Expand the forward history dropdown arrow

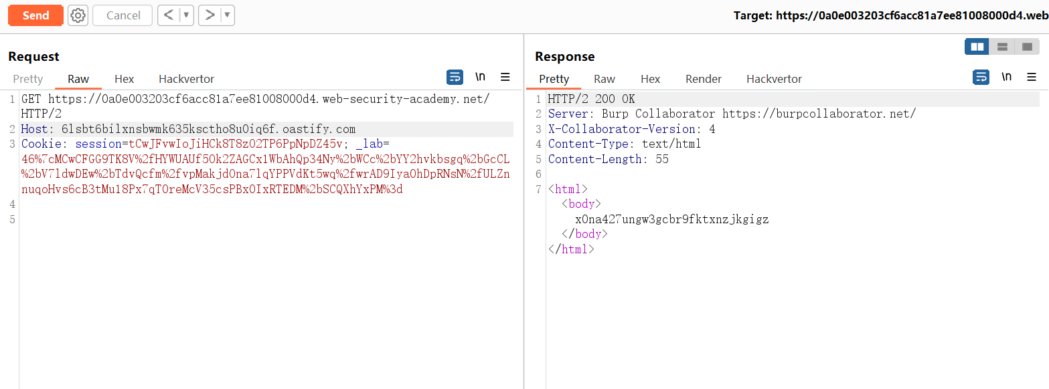(227, 15)
